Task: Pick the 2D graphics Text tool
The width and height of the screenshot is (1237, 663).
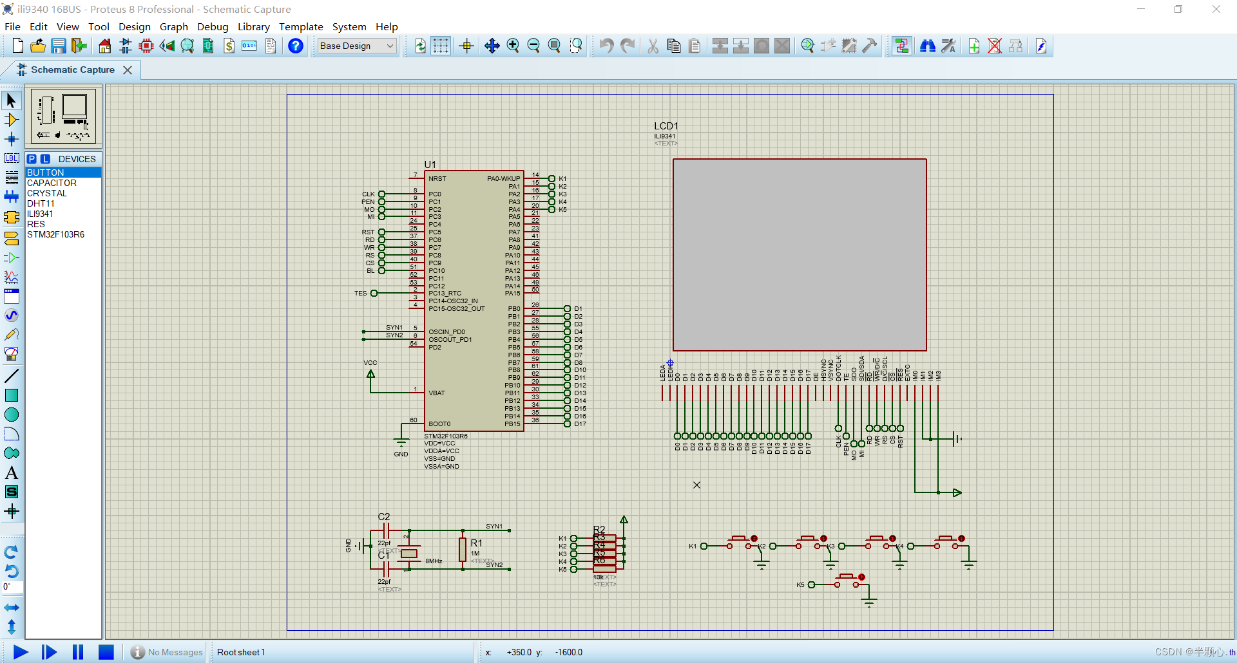Action: pos(11,472)
